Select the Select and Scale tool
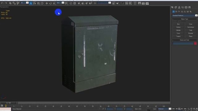This screenshot has width=198, height=111. coord(54,3)
